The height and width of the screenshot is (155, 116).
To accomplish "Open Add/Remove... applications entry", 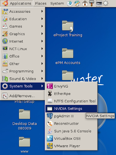I will 23,96.
